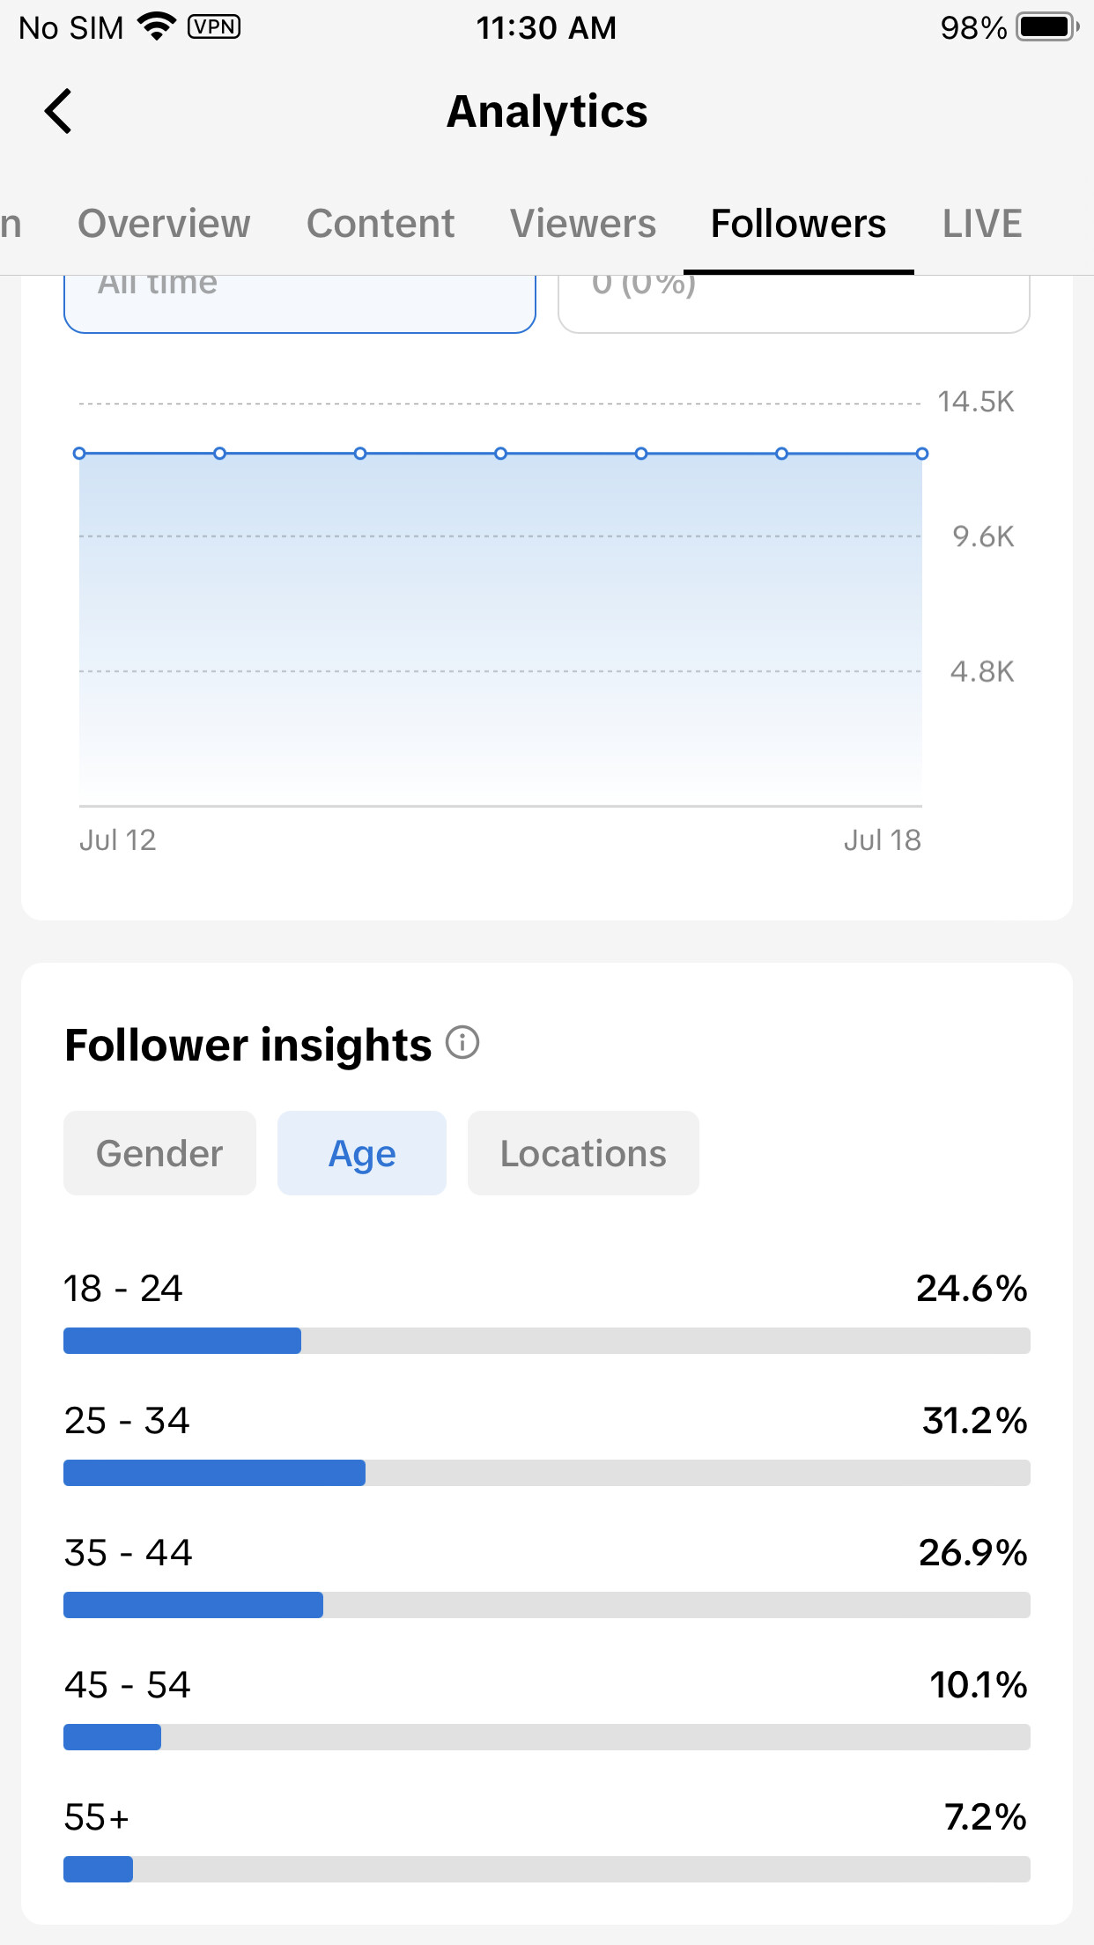
Task: Select the All time card
Action: point(299,304)
